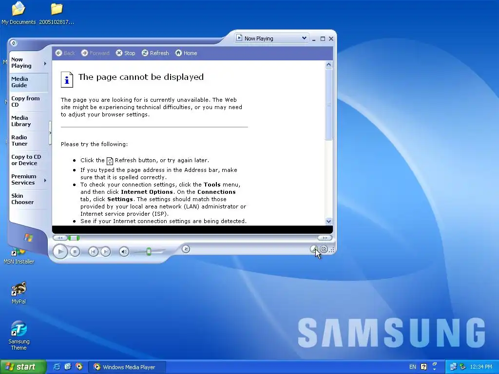The width and height of the screenshot is (499, 374).
Task: Click the second Quick Launch icon
Action: [68, 367]
